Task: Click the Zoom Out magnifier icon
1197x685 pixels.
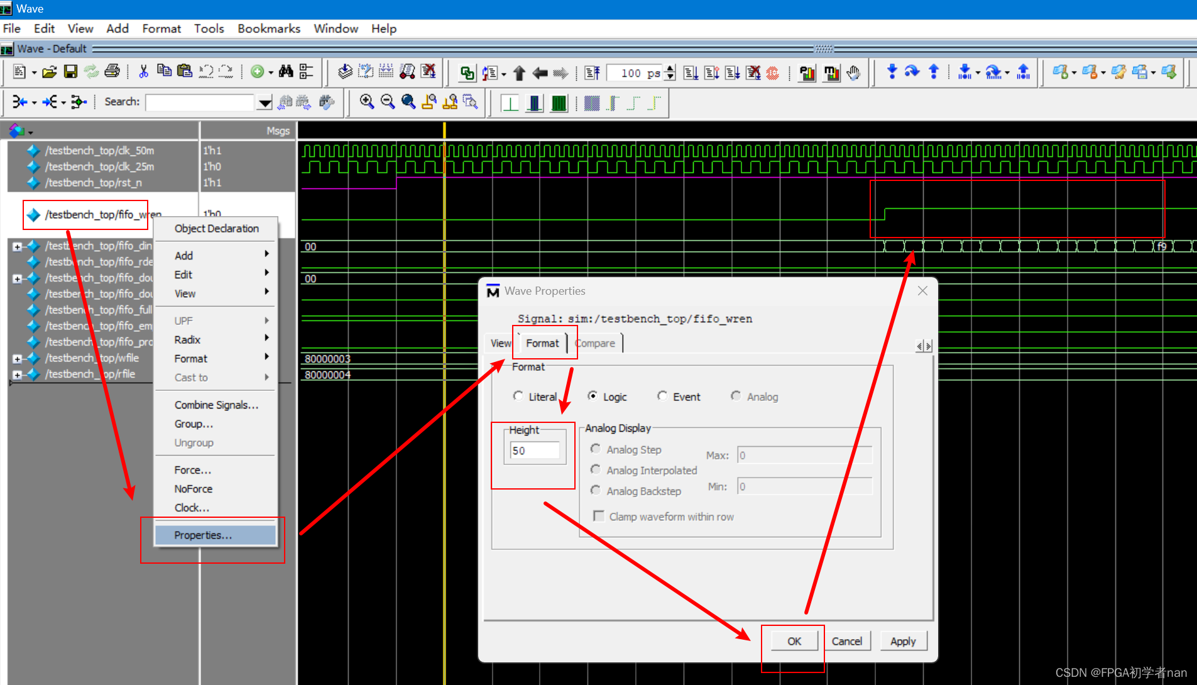Action: [388, 102]
